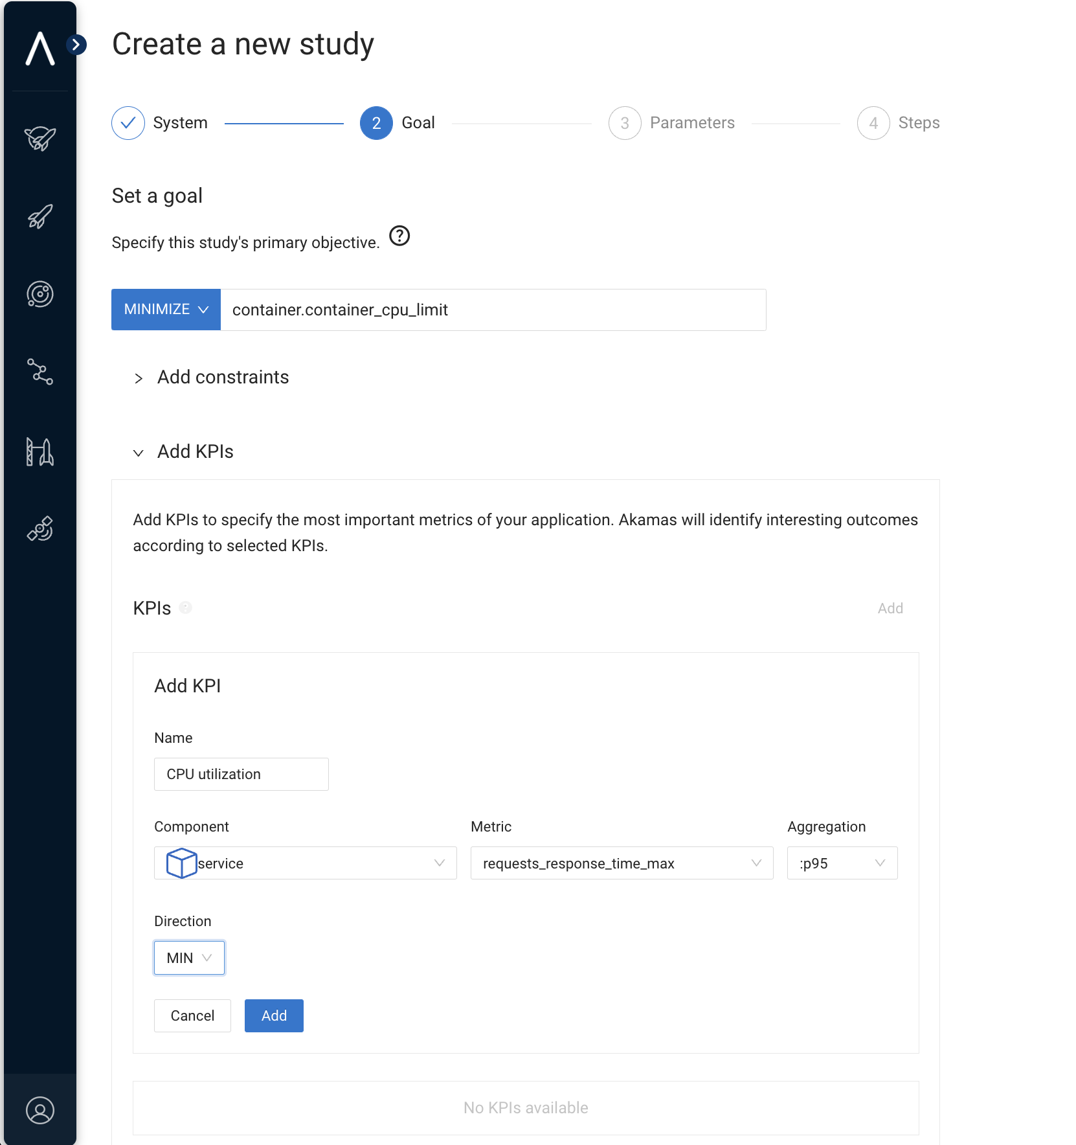Open the Component service dropdown
This screenshot has width=1076, height=1145.
coord(305,863)
